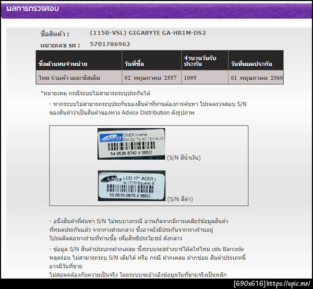This screenshot has width=313, height=289.
Task: Click the ชื่อสินค้า label
Action: 55,34
